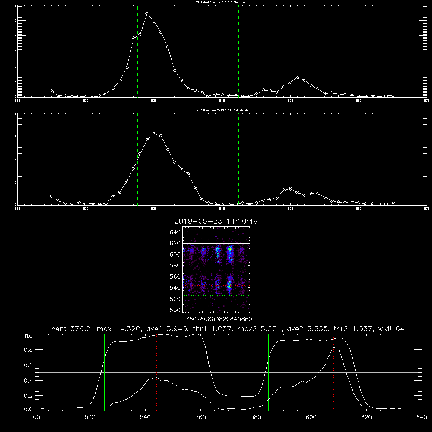The width and height of the screenshot is (432, 432).
Task: Click the '560' label on spectral image y-axis
Action: 175,276
